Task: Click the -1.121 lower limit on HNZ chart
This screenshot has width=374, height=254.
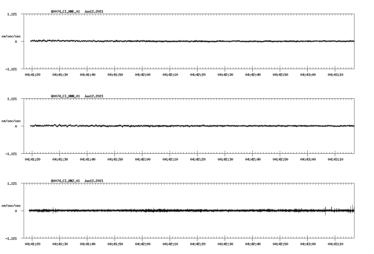Action: [x=11, y=238]
